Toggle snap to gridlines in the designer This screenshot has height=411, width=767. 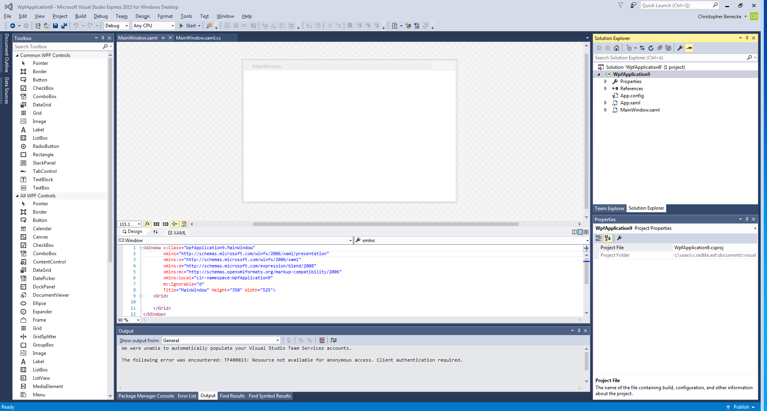click(166, 224)
